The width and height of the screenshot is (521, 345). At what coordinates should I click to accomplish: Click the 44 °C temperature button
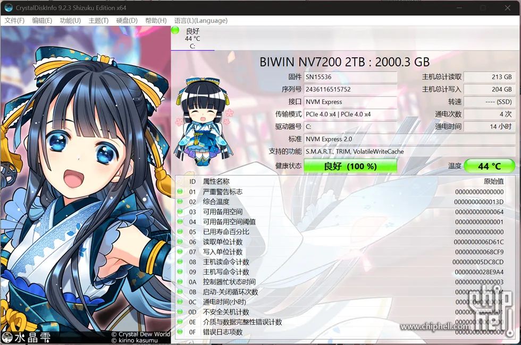coord(489,166)
